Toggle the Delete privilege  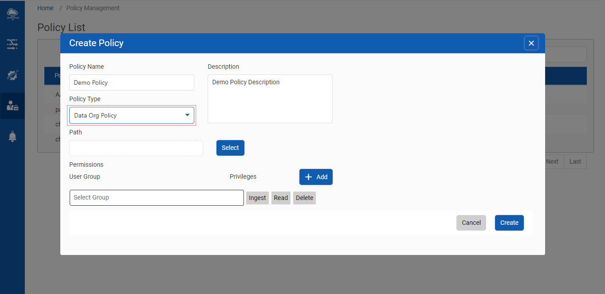click(x=304, y=198)
